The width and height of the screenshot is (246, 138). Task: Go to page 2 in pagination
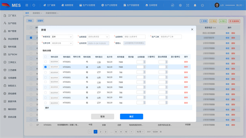[x=101, y=132]
